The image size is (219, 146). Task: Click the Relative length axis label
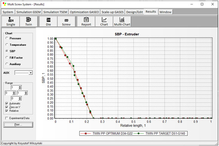point(133,126)
